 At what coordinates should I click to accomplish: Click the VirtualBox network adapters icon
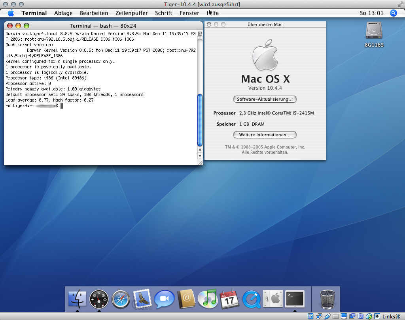click(319, 316)
